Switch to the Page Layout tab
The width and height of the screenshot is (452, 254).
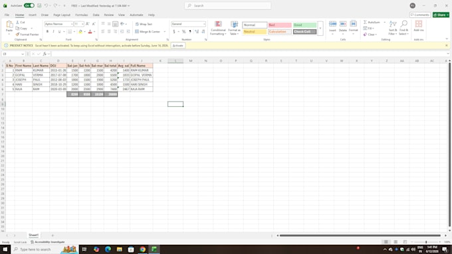click(62, 15)
